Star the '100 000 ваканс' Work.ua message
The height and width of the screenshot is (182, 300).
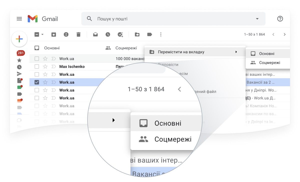(x=45, y=59)
